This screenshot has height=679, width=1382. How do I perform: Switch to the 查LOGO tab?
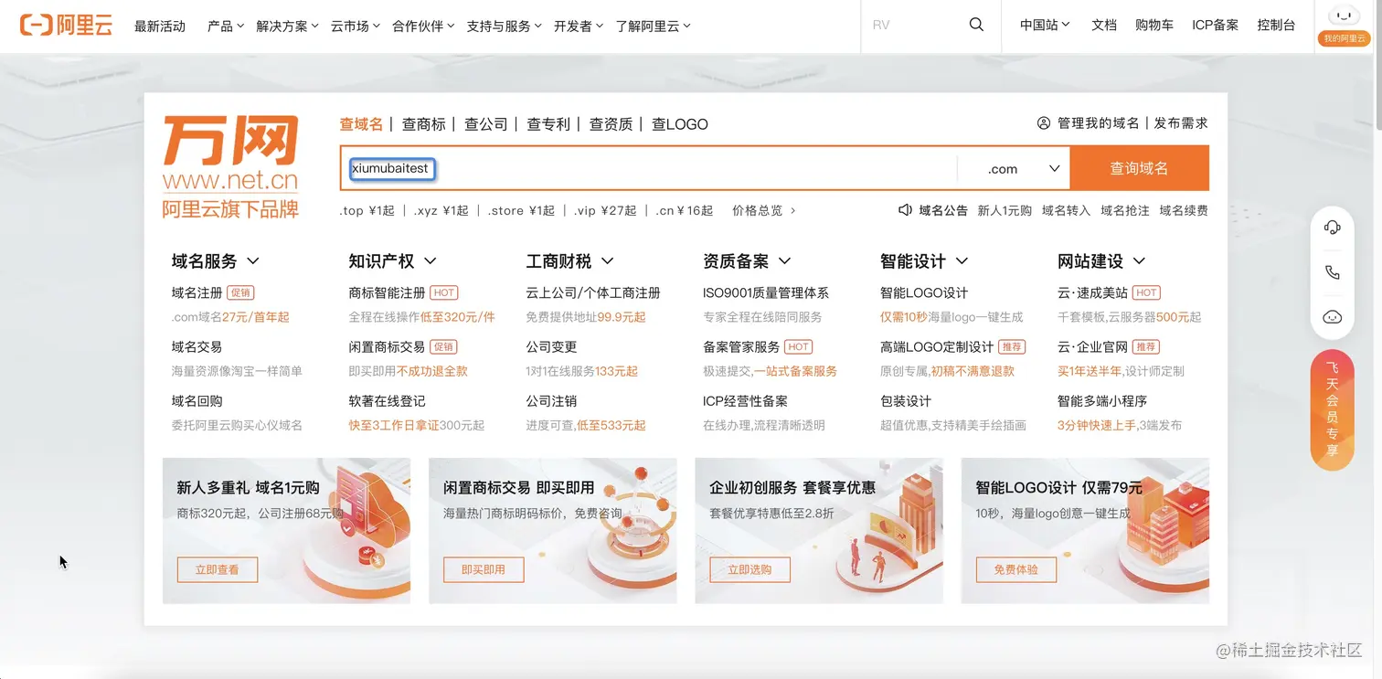680,124
